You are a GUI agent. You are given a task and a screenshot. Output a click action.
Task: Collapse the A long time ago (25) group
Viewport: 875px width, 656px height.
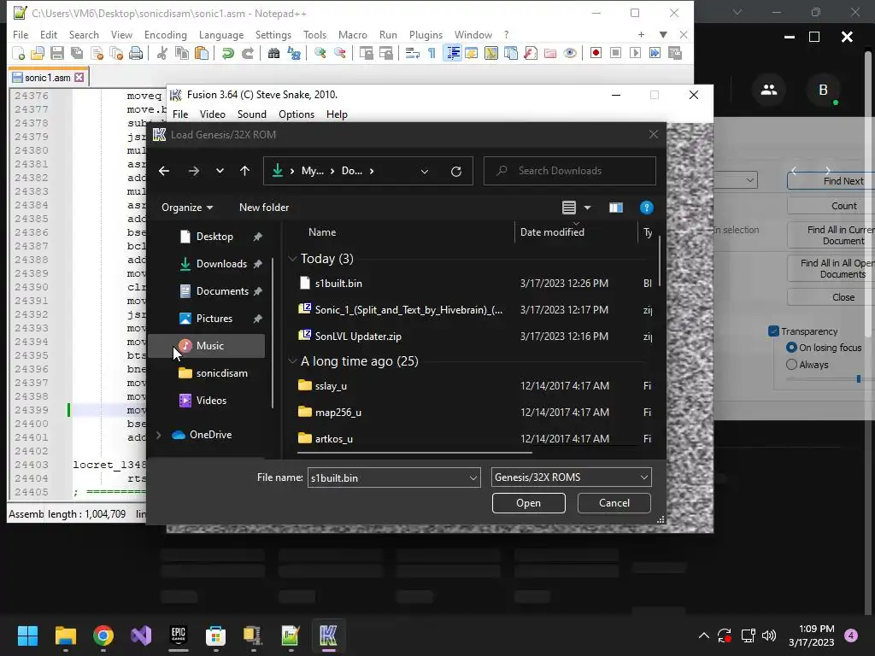292,361
